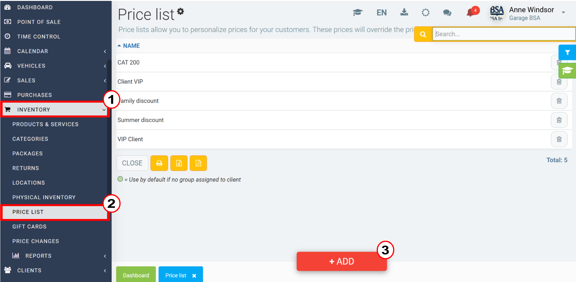Click the red + ADD button

(x=342, y=261)
